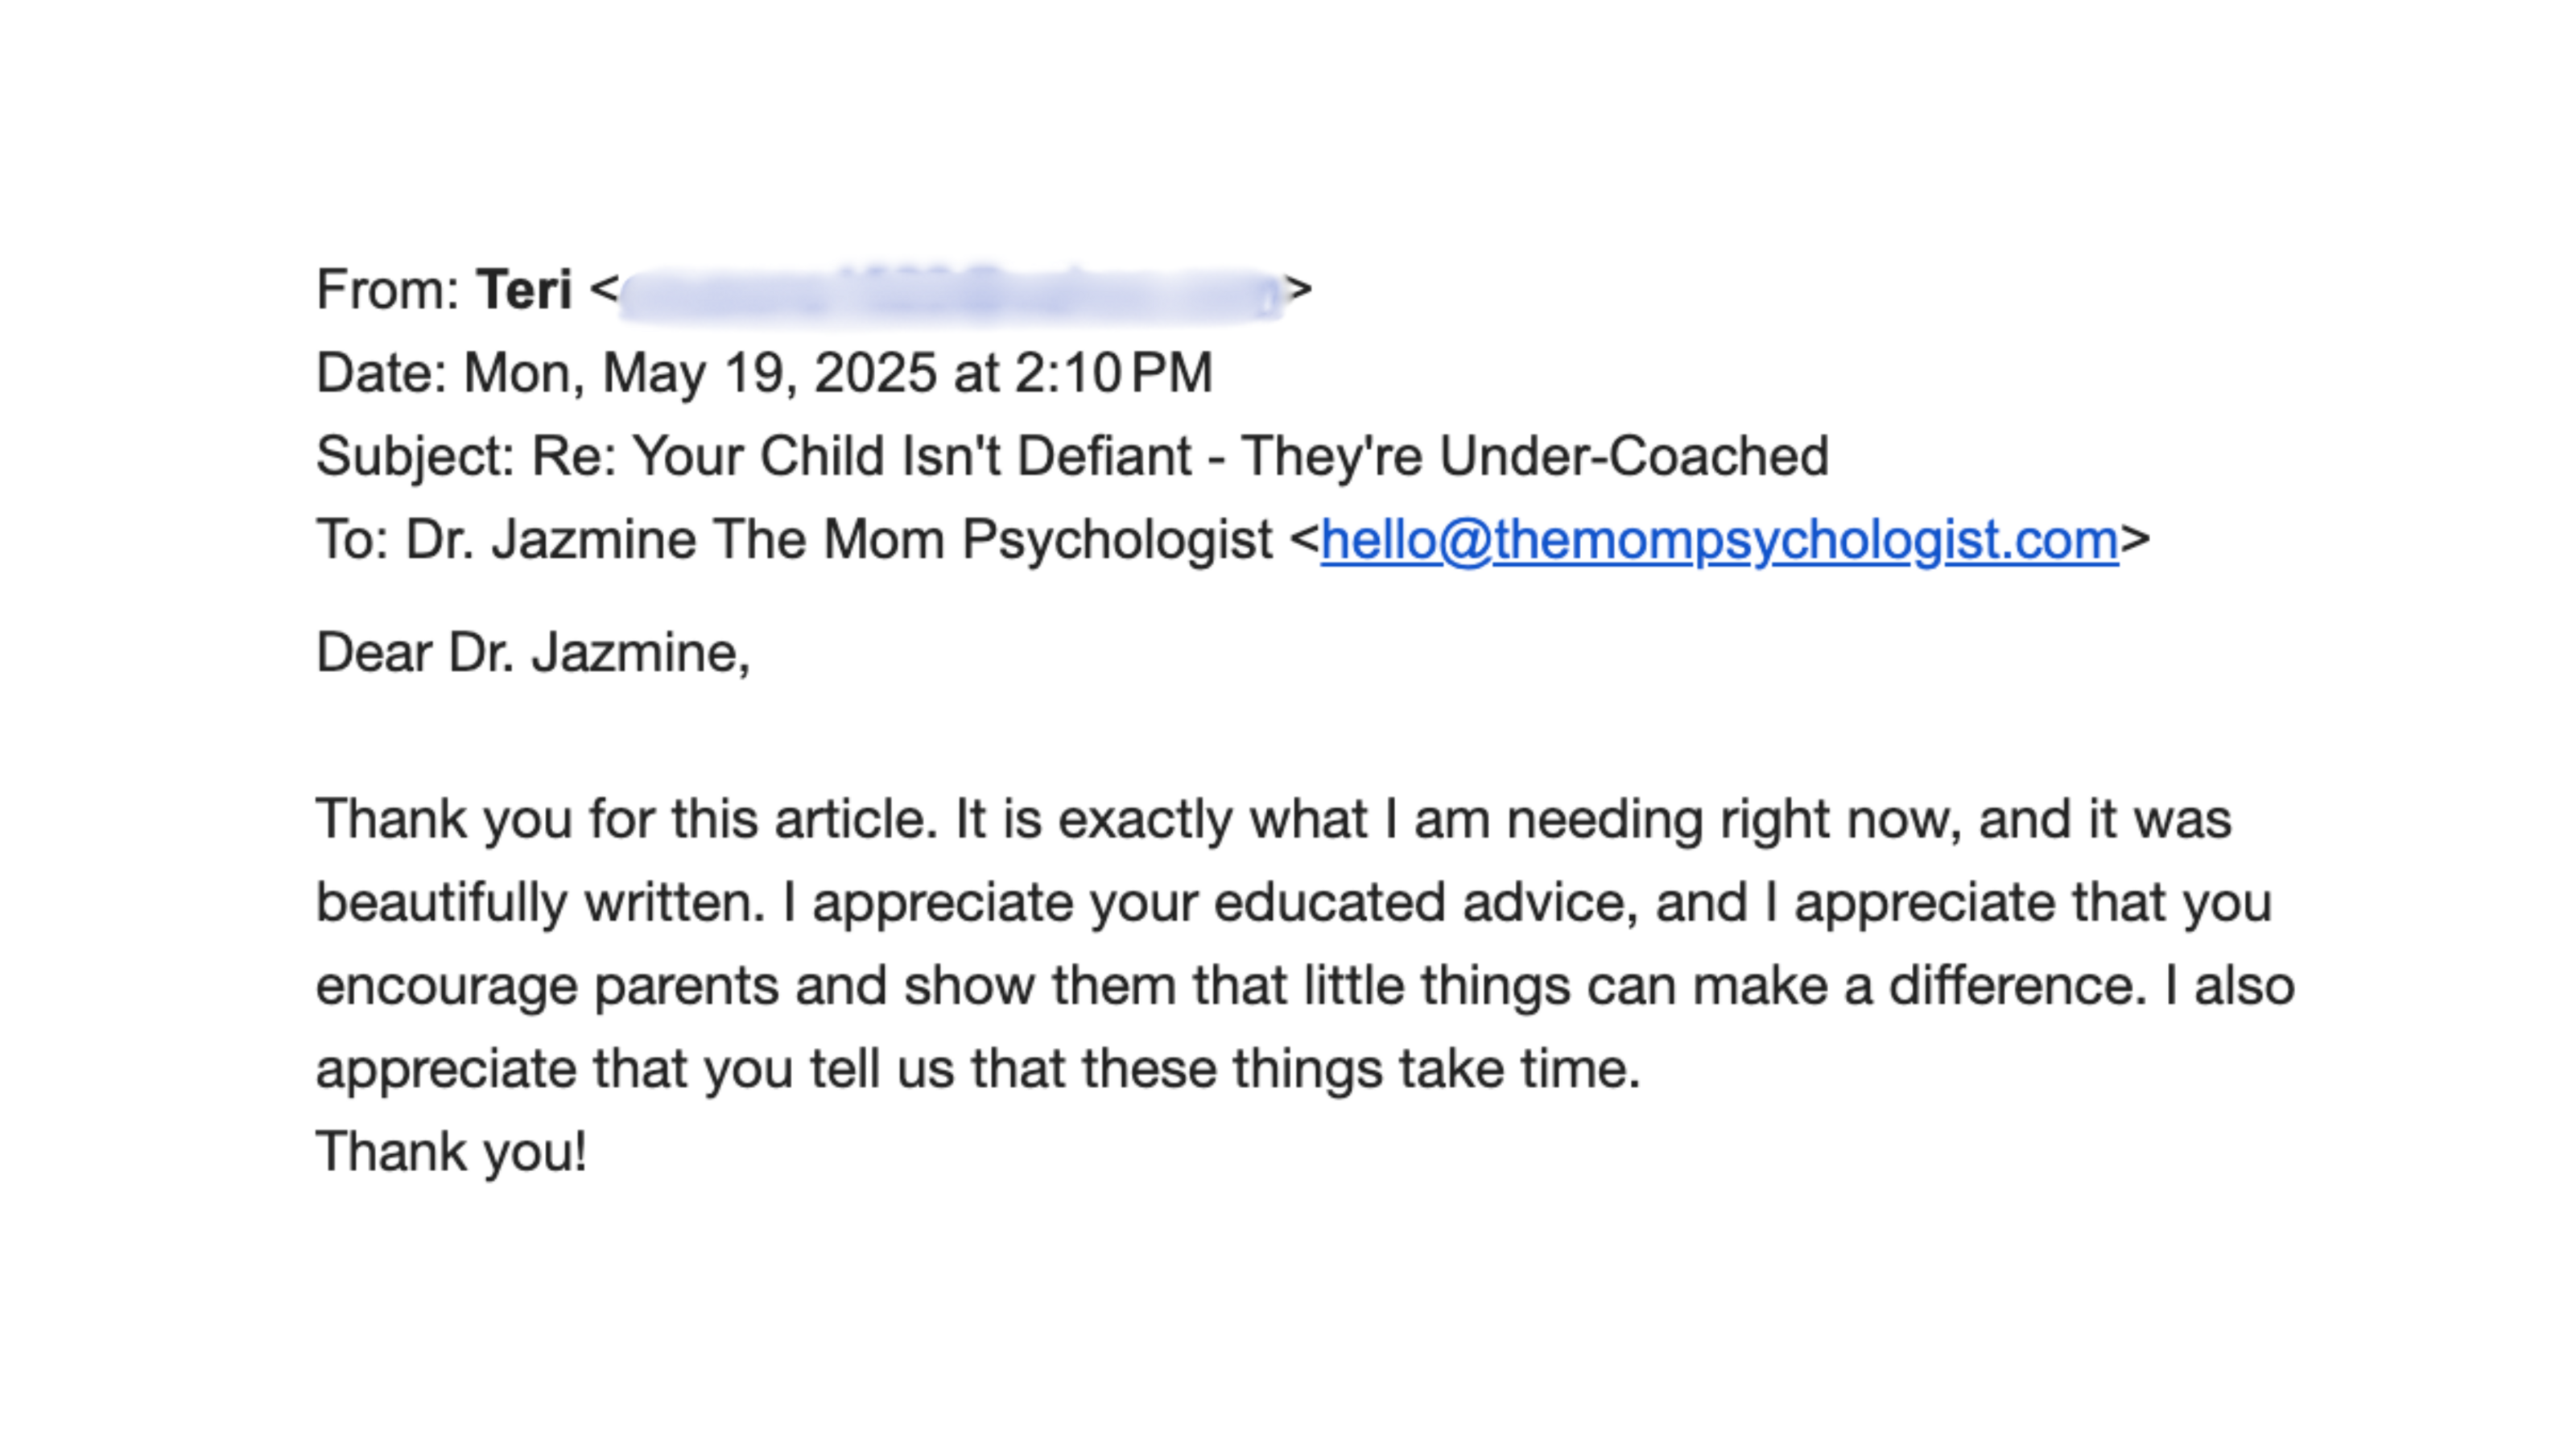Click the To: label
This screenshot has height=1448, width=2576.
(352, 541)
